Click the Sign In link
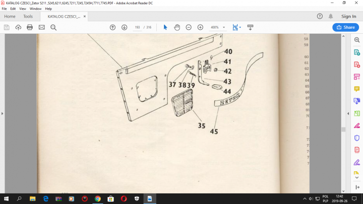The image size is (363, 204). (x=348, y=16)
